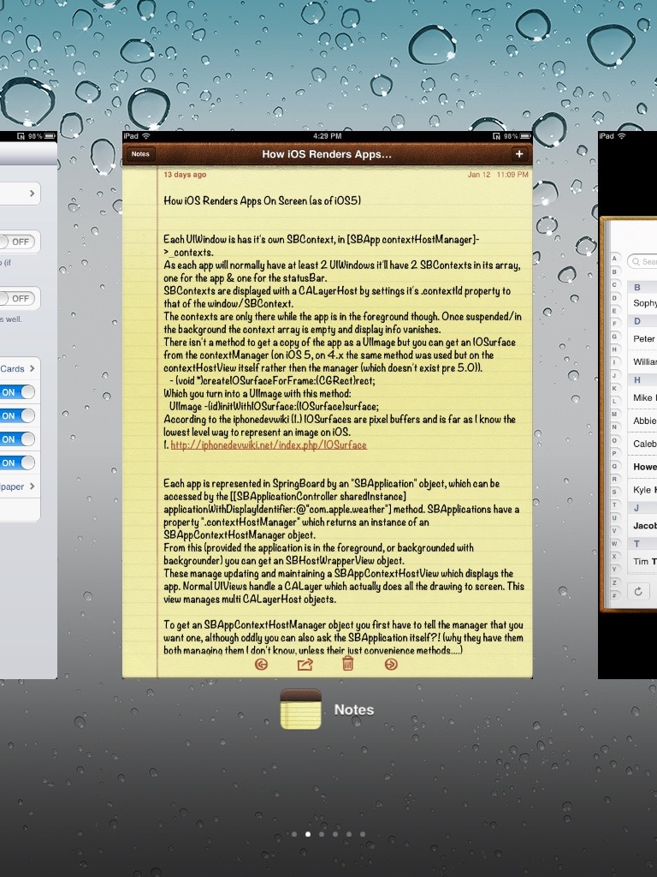Jump to letter C in Contacts index

point(614,284)
